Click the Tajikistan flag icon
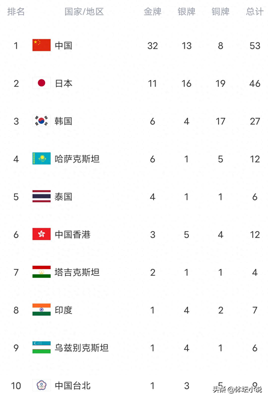Image resolution: width=268 pixels, height=399 pixels. 42,272
